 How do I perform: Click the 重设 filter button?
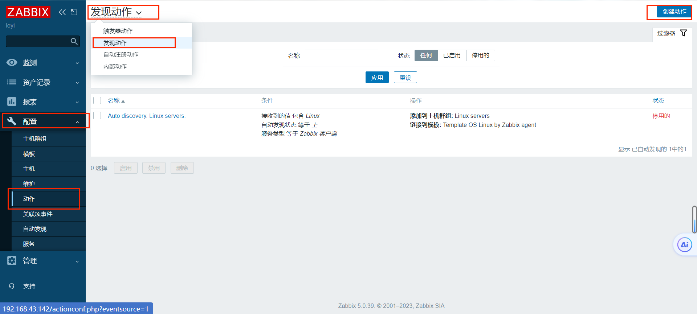[405, 77]
